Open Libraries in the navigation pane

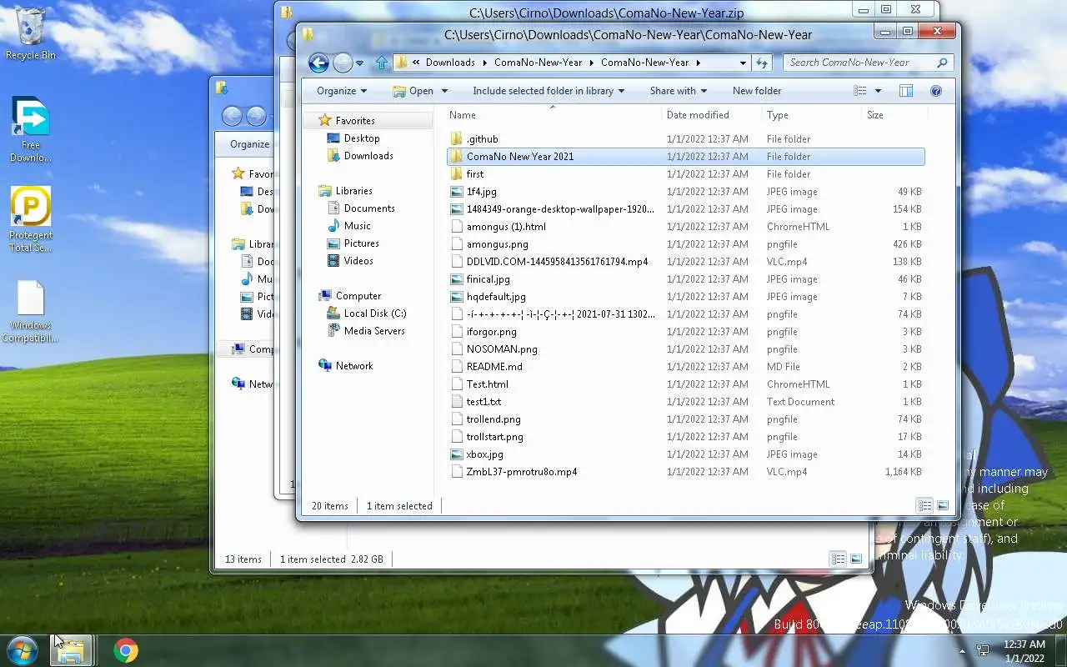[353, 191]
